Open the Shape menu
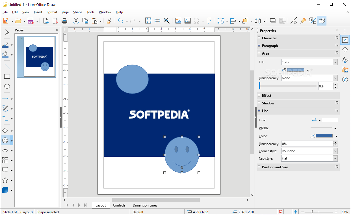 point(78,12)
